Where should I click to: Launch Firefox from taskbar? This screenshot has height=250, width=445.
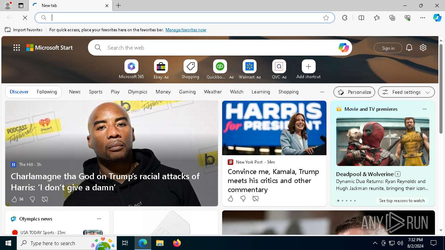point(177,243)
